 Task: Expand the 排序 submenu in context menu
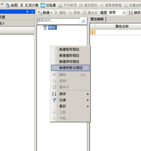tap(70, 94)
